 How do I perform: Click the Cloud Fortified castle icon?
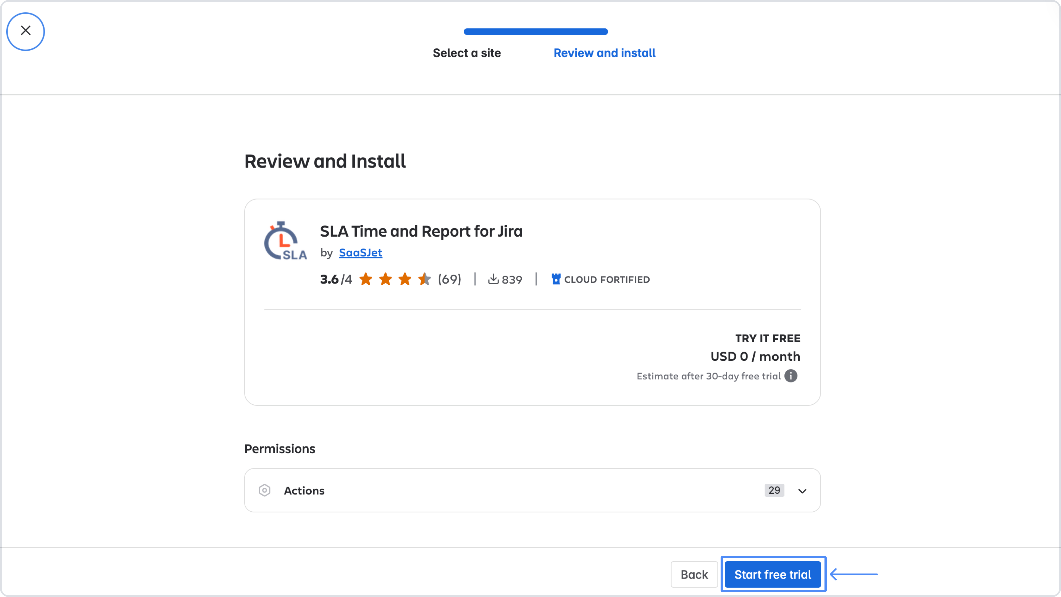click(x=556, y=279)
